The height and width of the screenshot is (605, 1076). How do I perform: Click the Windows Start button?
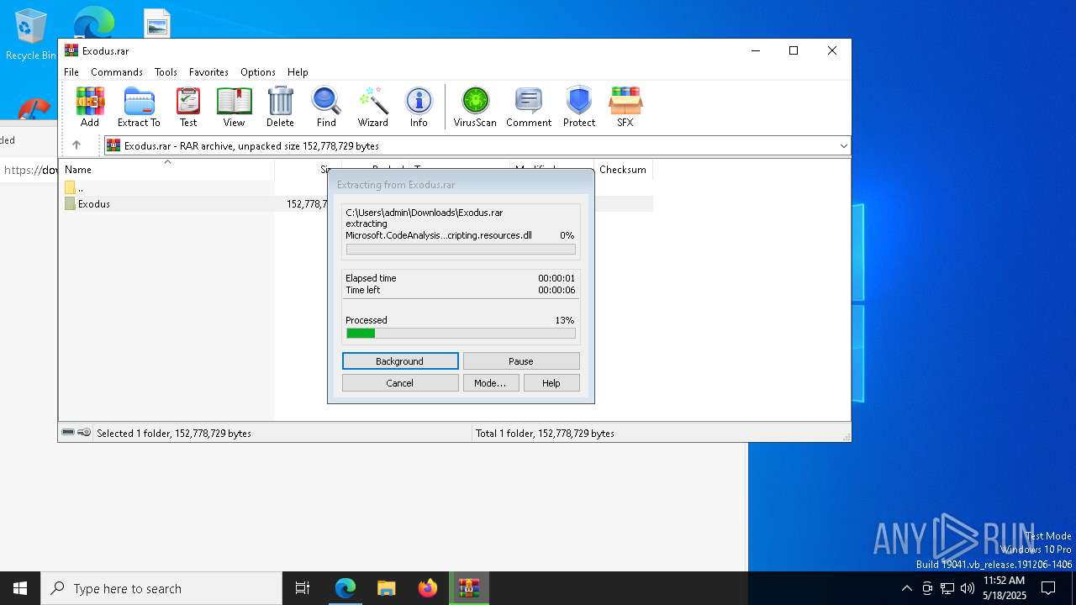click(20, 588)
